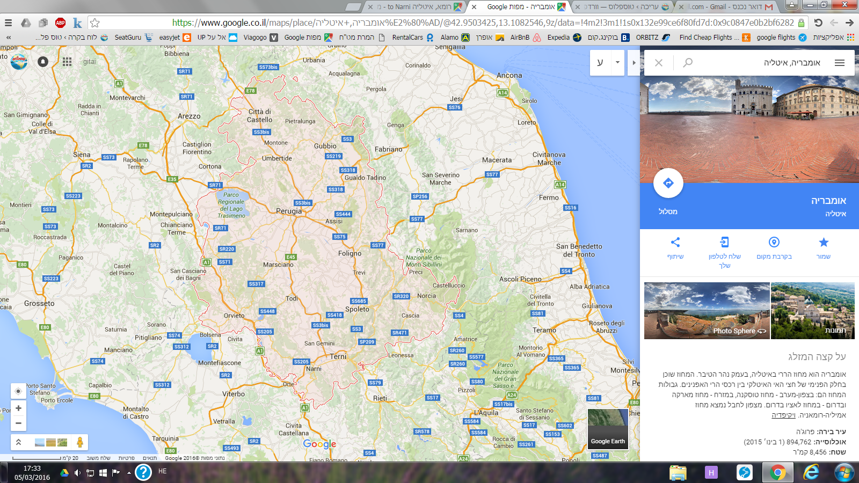Open the AirBnB bookmark

[x=526, y=38]
